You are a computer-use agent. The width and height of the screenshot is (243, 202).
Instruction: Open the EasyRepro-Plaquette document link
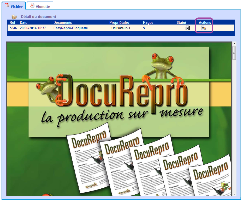[71, 28]
